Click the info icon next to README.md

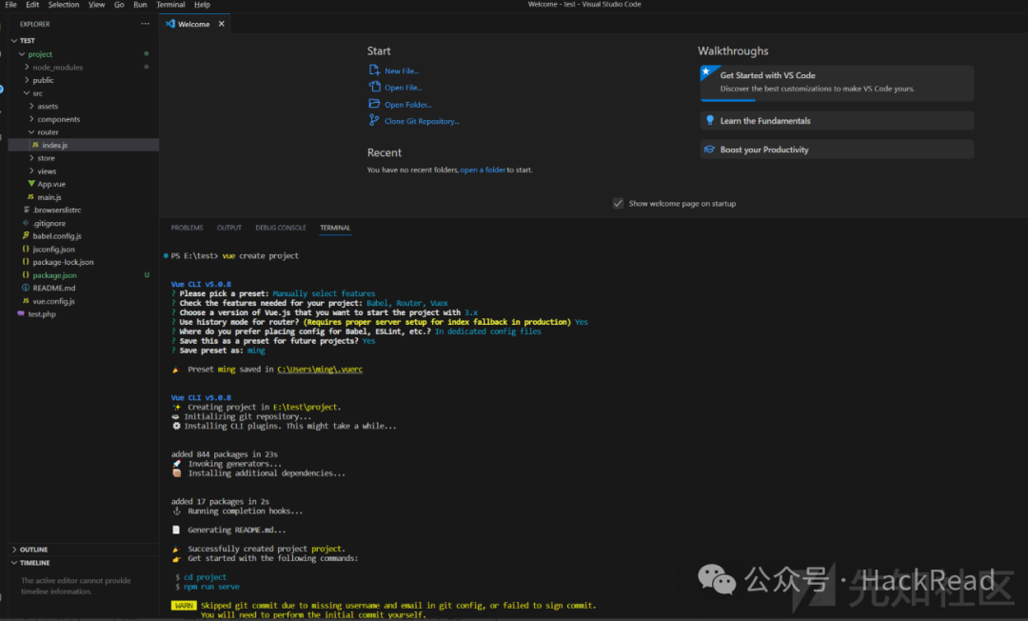[26, 288]
